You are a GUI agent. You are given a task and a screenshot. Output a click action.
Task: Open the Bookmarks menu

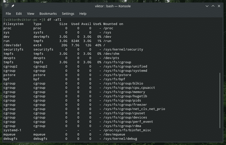[48, 13]
